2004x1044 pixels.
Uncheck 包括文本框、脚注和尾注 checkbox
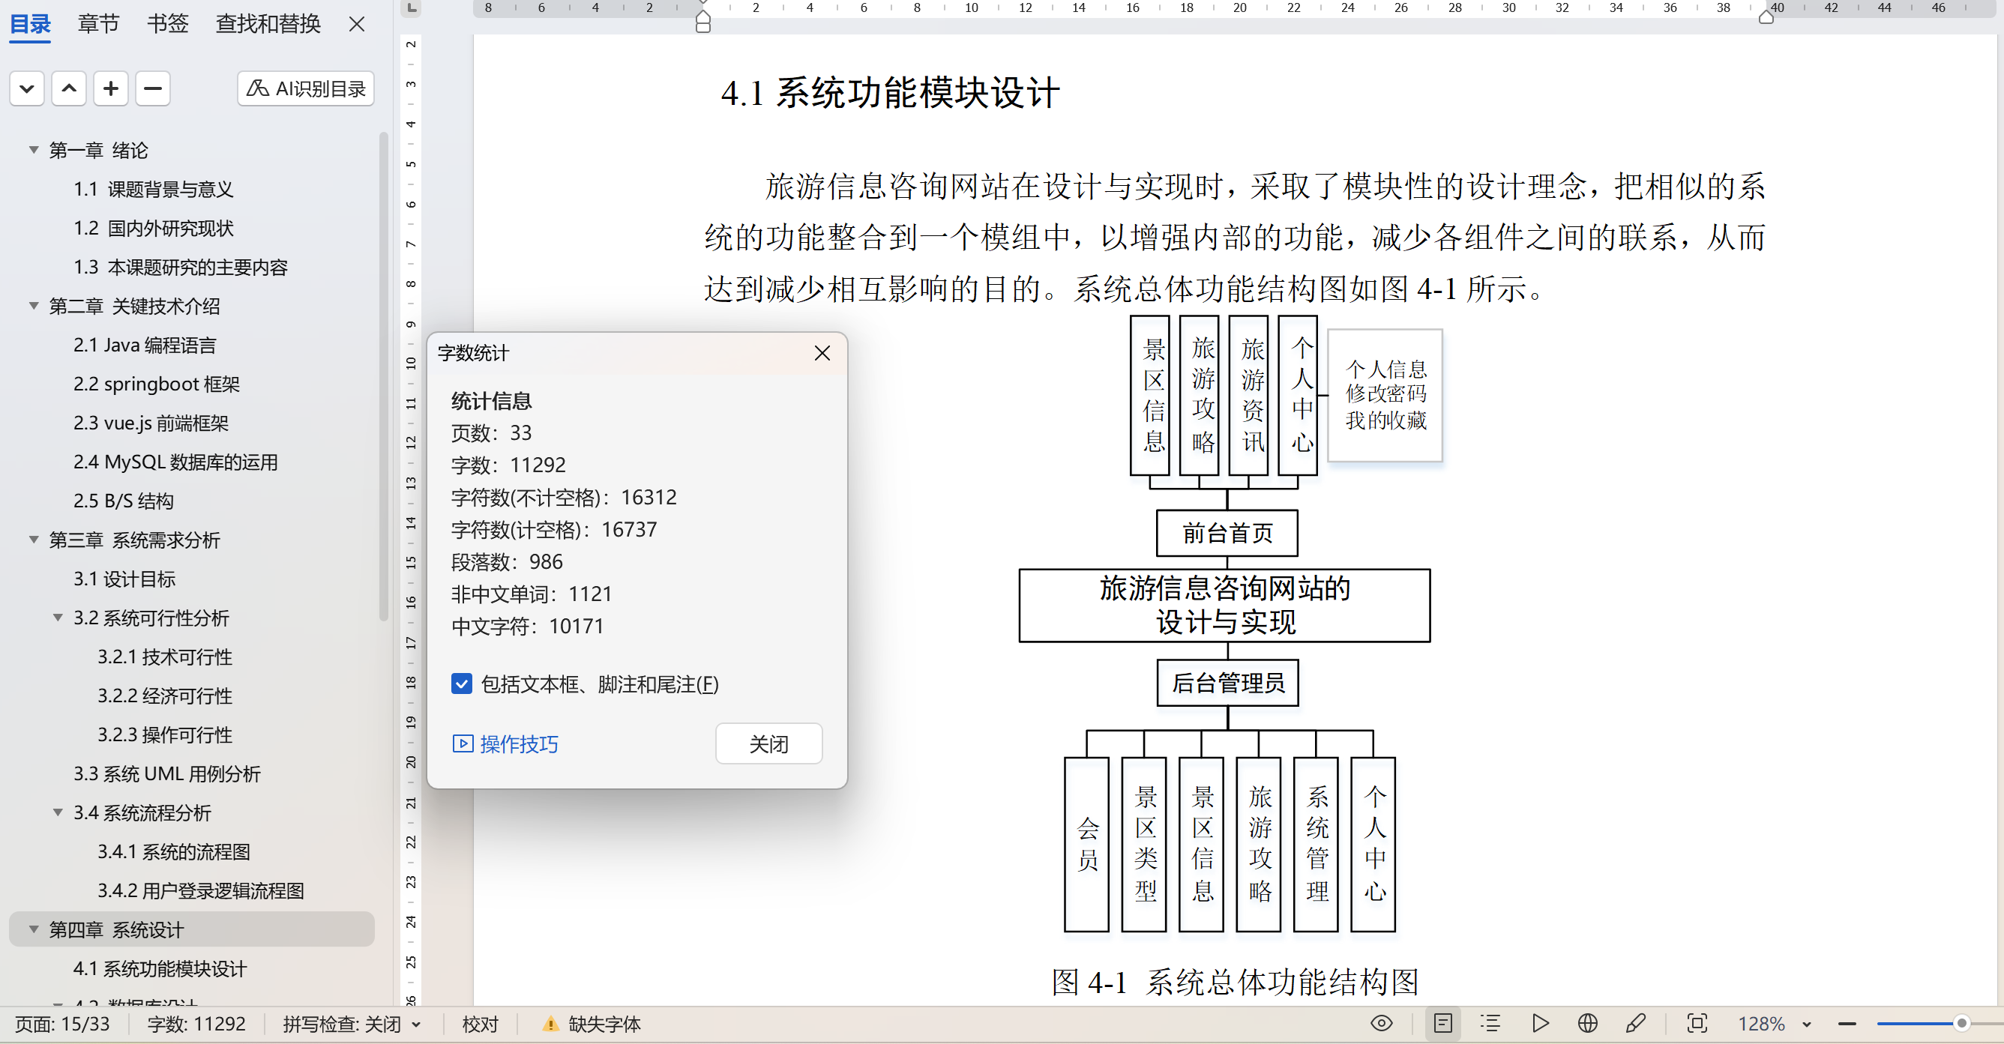461,684
